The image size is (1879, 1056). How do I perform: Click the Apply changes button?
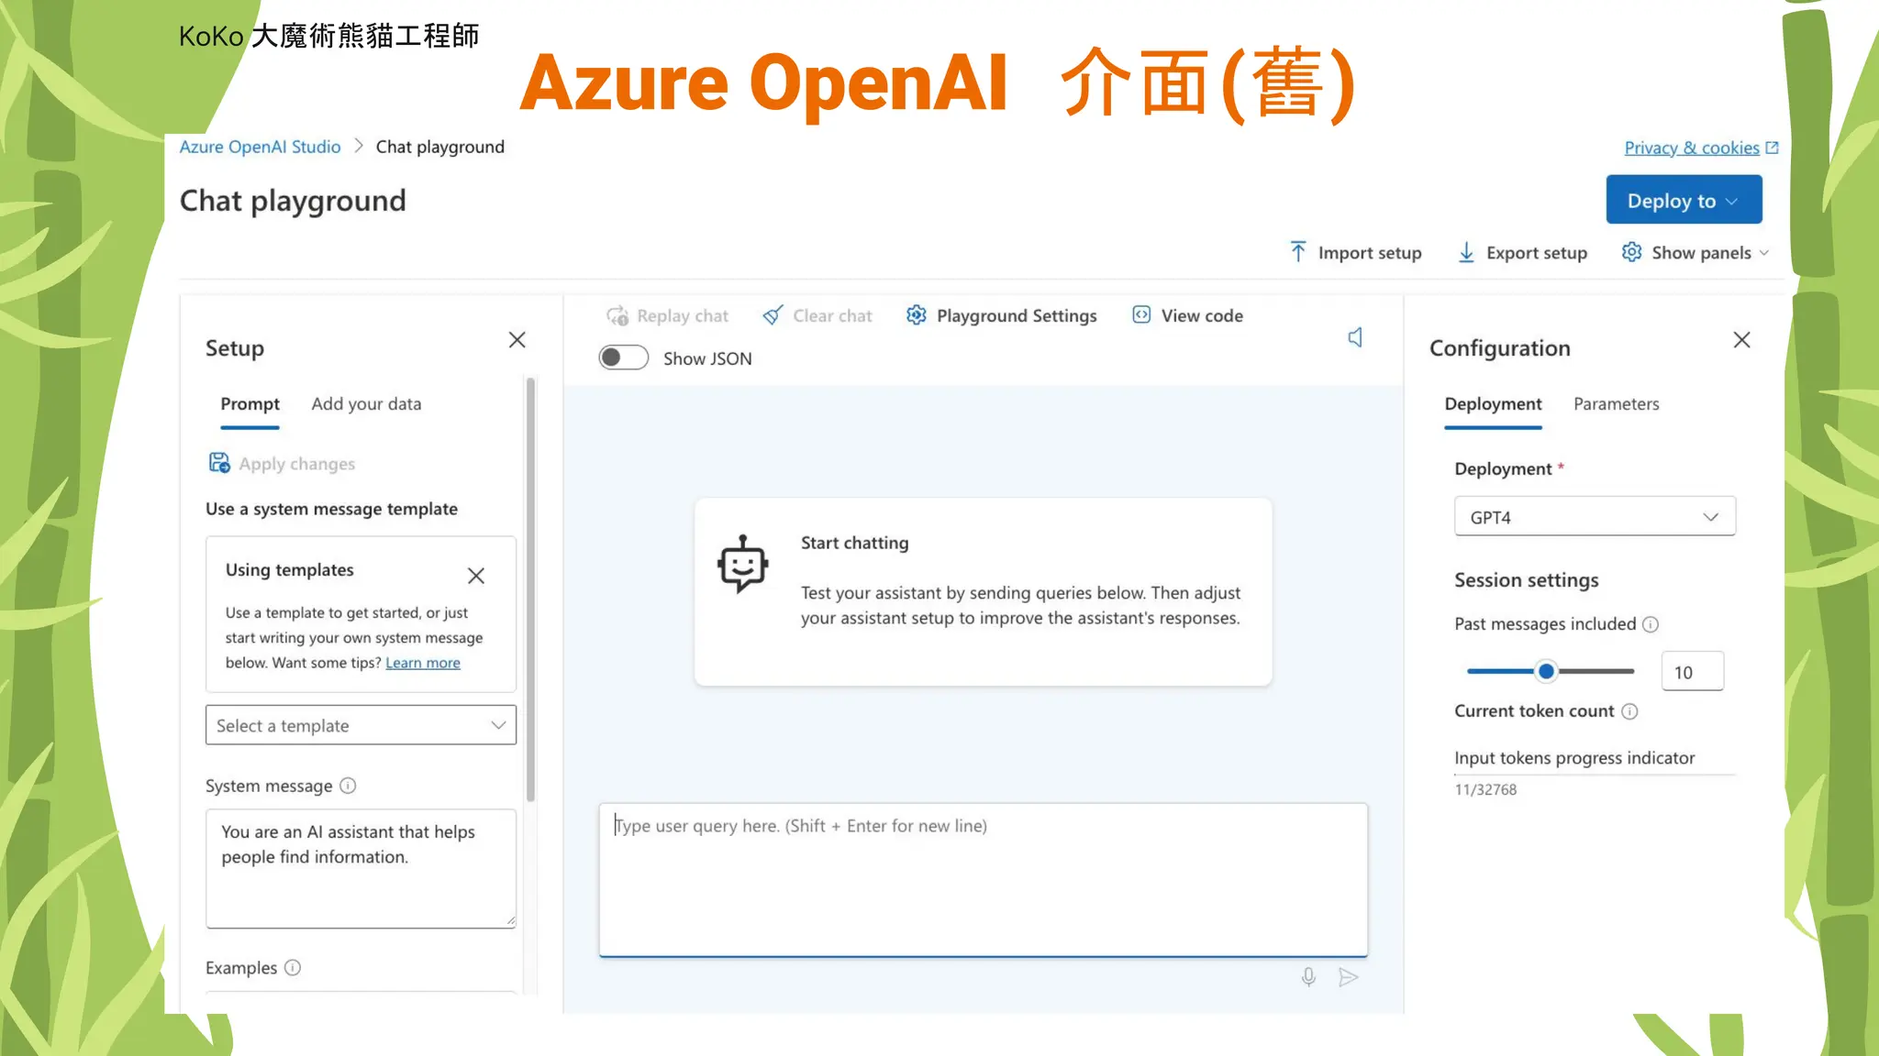coord(282,464)
